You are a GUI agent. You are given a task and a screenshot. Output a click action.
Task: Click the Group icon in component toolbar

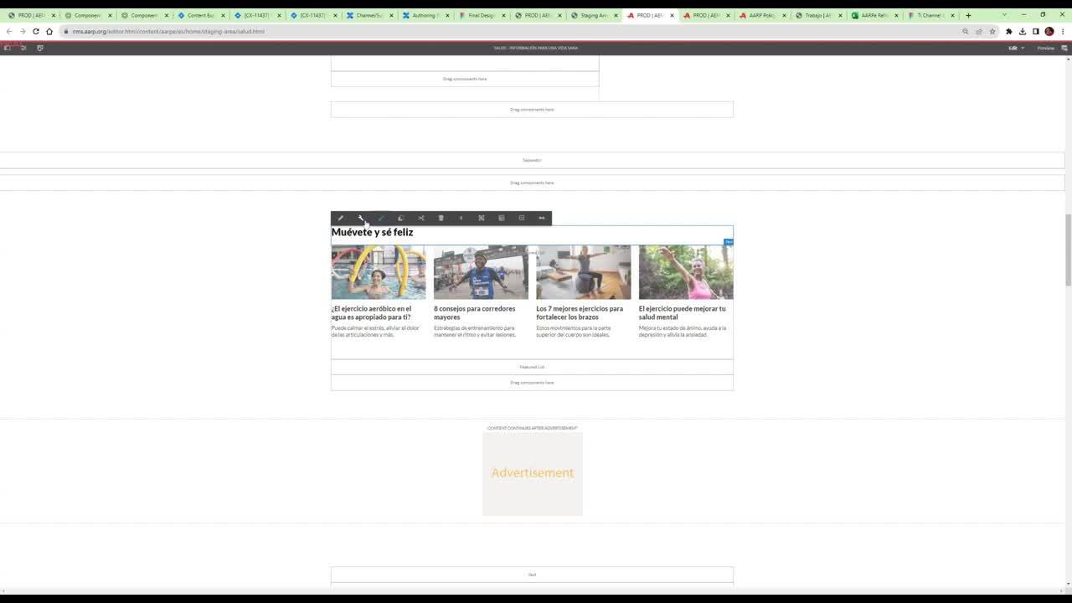(482, 218)
